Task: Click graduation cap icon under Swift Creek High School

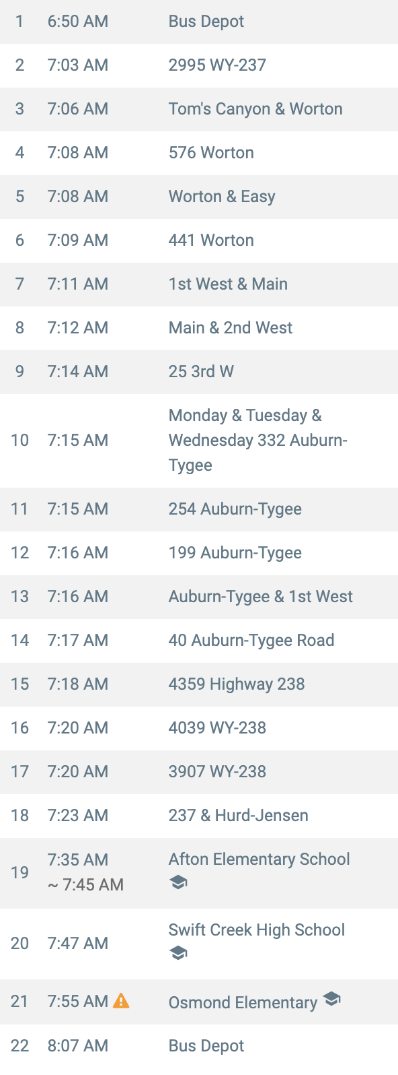Action: (x=178, y=953)
